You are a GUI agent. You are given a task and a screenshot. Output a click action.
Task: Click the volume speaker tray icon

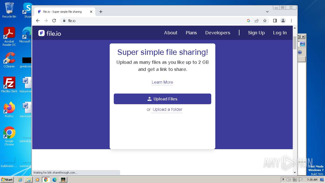click(x=289, y=180)
